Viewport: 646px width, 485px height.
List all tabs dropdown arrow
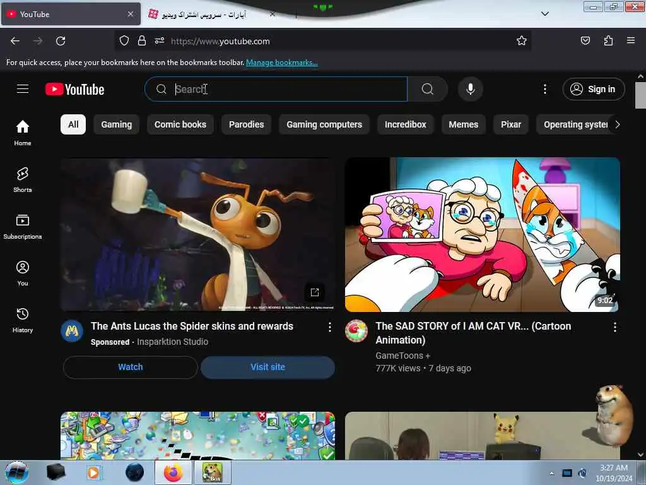[544, 14]
